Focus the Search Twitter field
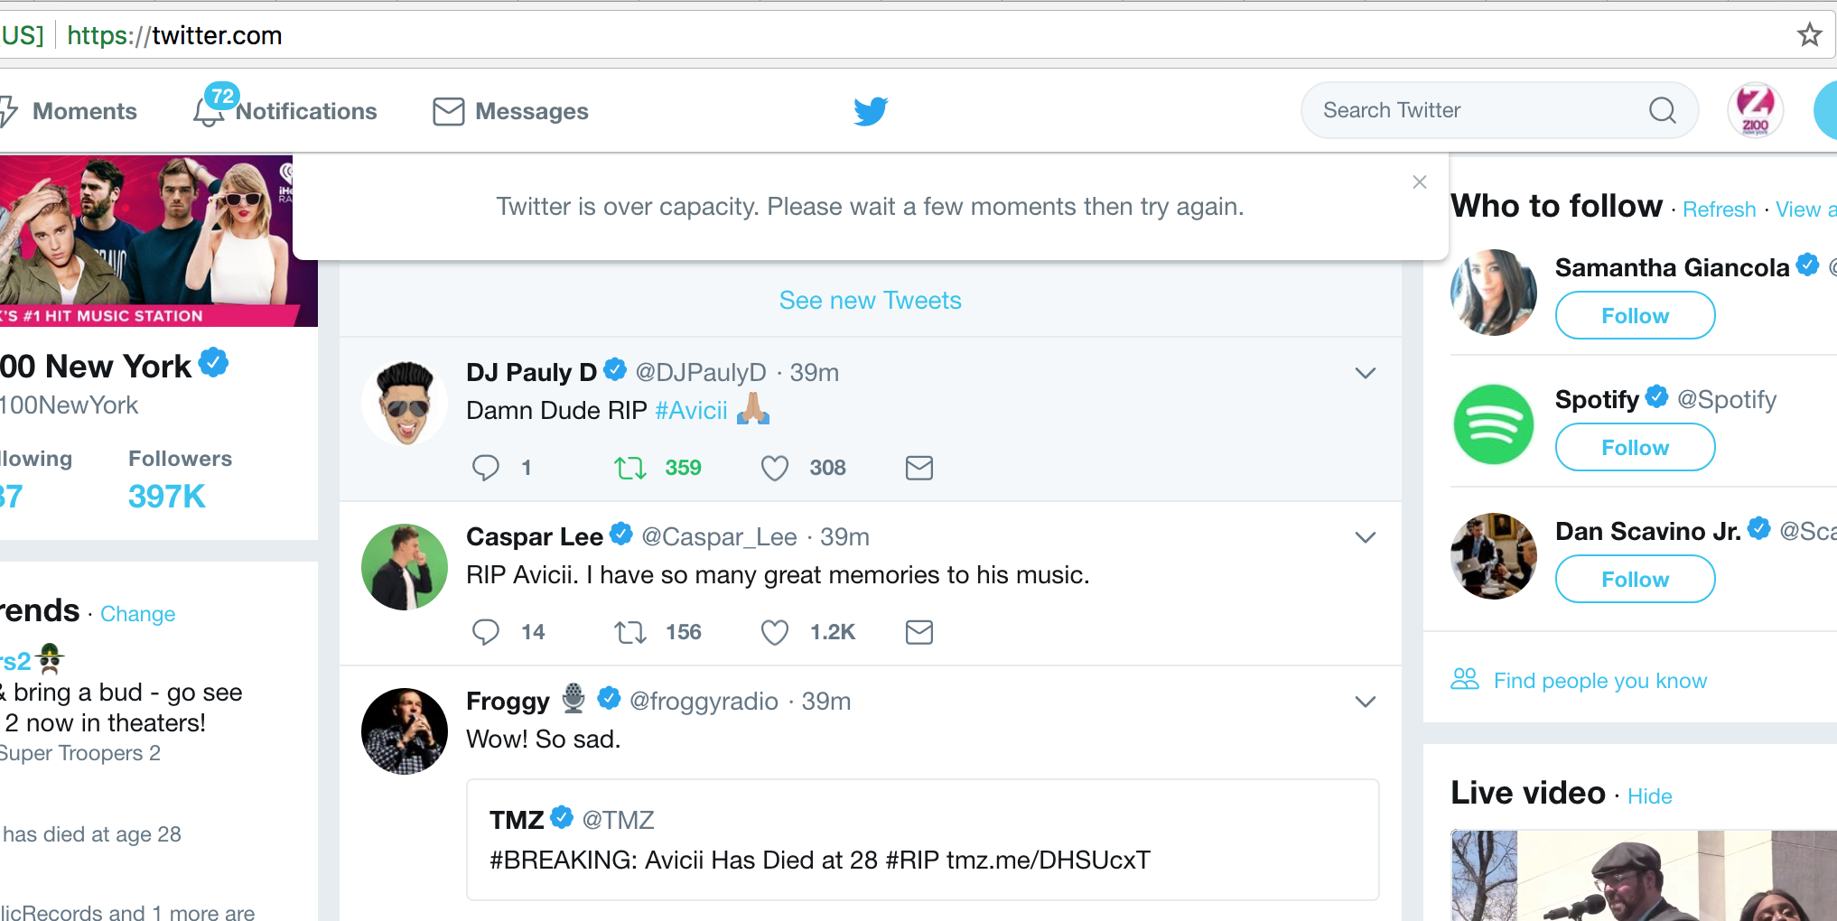This screenshot has width=1837, height=921. pos(1472,110)
